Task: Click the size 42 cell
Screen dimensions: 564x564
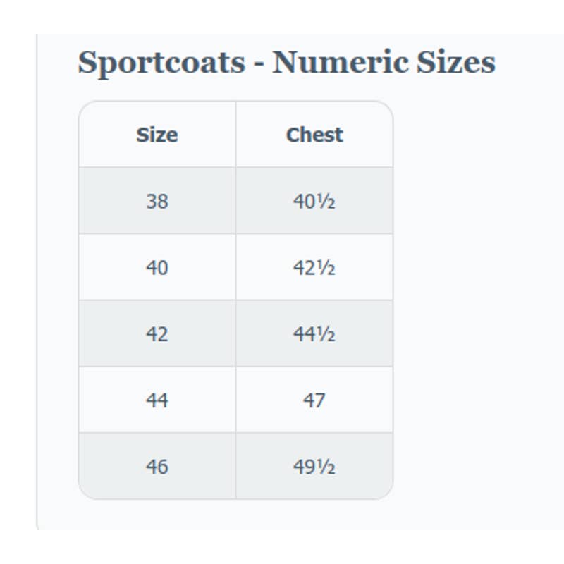Action: pos(157,333)
